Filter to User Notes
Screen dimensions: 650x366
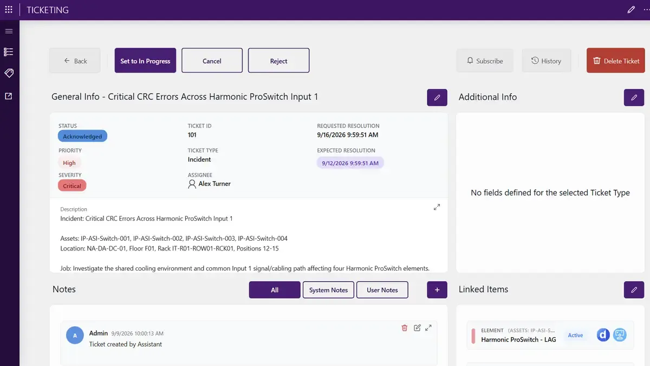click(382, 290)
